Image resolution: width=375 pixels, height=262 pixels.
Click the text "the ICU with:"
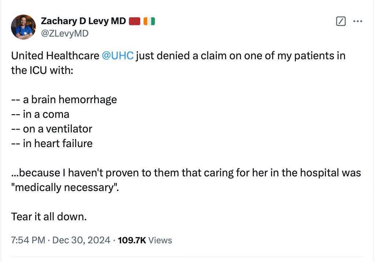point(42,70)
